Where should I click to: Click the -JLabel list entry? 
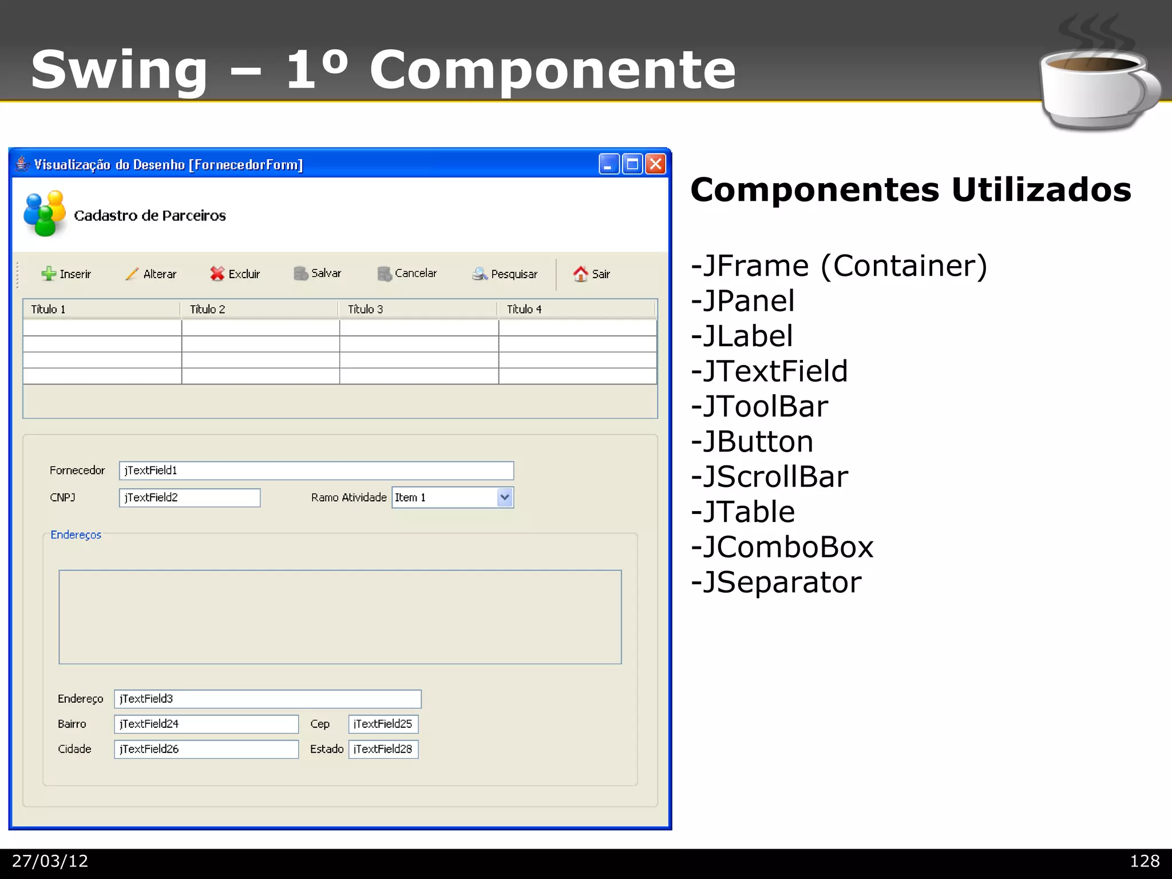[x=742, y=336]
